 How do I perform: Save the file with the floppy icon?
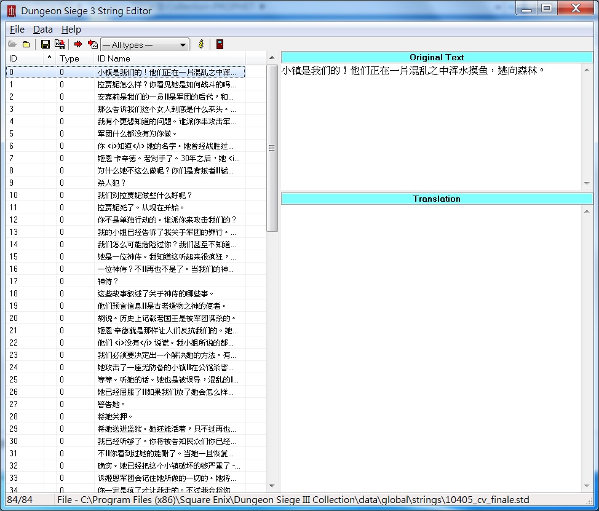coord(45,44)
